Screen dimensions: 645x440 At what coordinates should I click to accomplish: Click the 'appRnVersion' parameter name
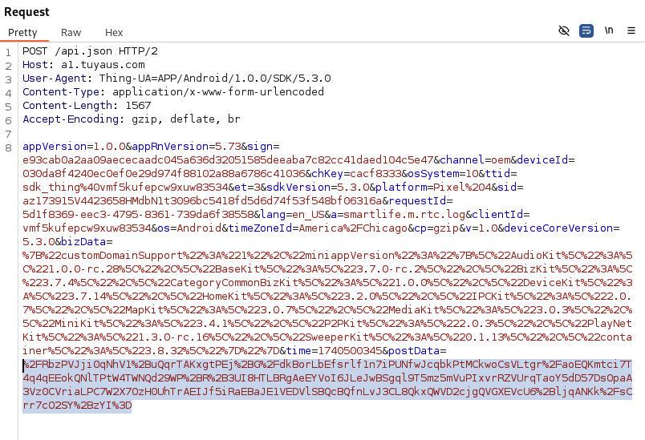(170, 146)
